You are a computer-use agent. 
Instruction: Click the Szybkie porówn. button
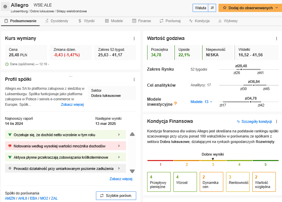coord(116,196)
